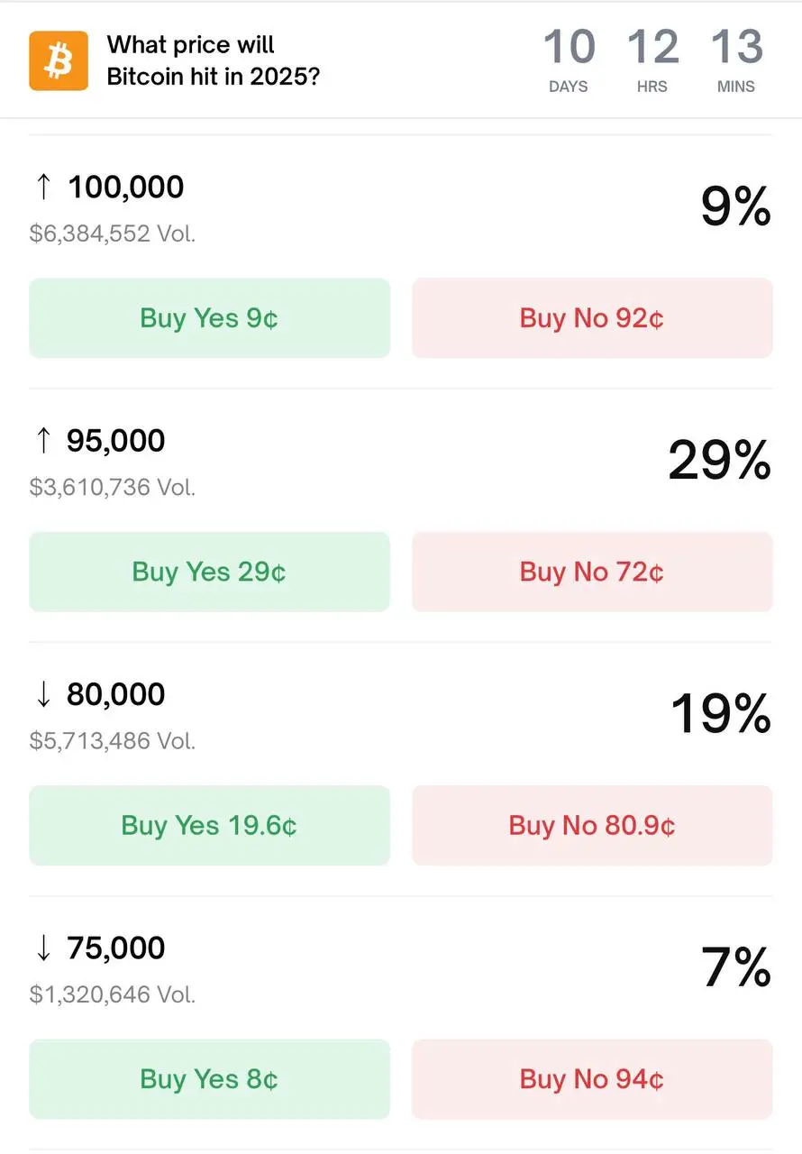This screenshot has width=802, height=1154.
Task: Click the up arrow beside 100,000
Action: [42, 188]
